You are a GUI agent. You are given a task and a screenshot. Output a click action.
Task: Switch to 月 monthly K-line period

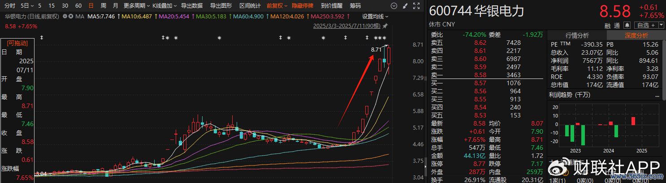pos(116,6)
